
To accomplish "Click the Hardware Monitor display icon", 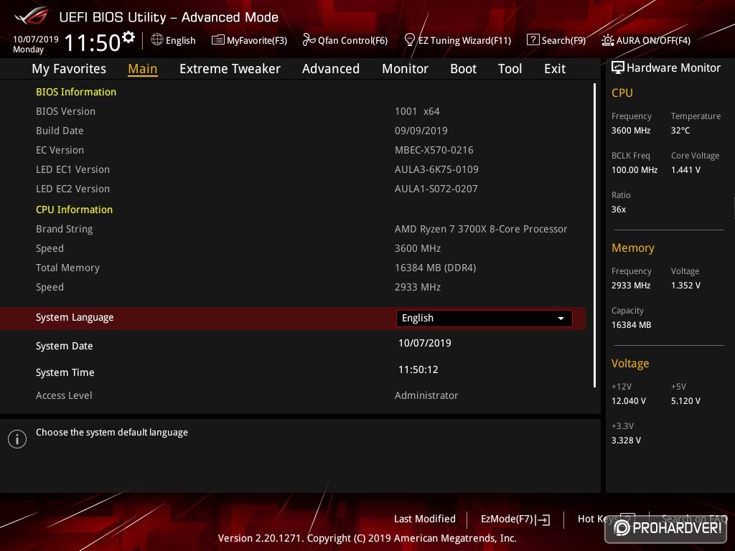I will [617, 67].
